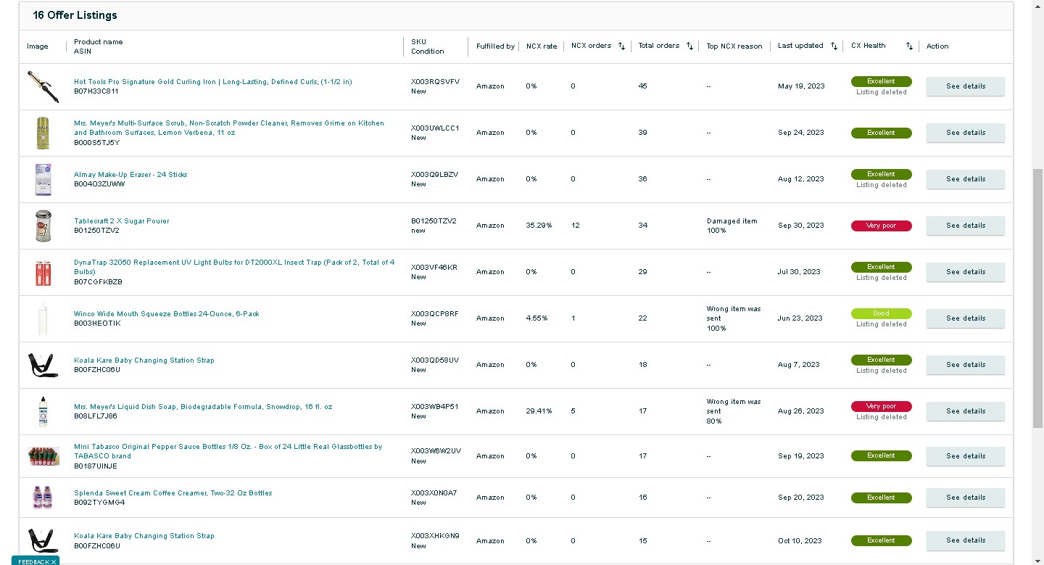
Task: Open Tablecraft 2 X Sugar Pourer link
Action: click(x=121, y=221)
